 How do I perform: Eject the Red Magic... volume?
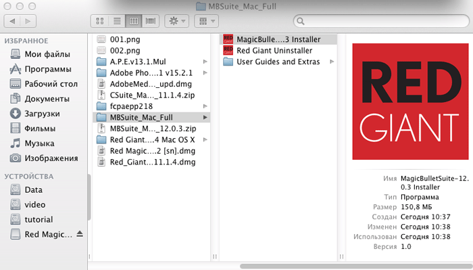[x=80, y=233]
